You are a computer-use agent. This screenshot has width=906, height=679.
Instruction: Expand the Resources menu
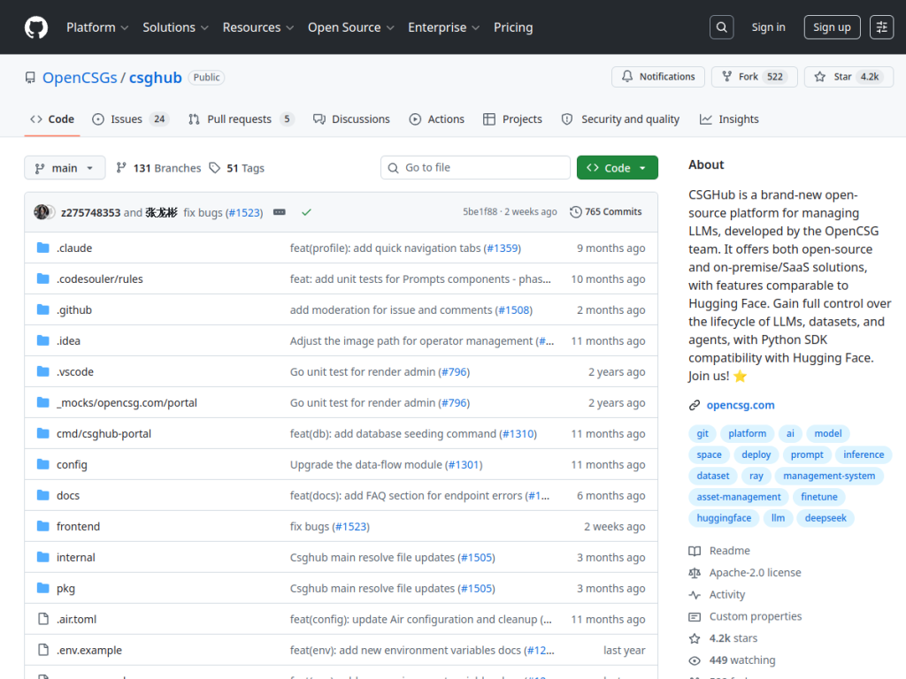point(257,27)
